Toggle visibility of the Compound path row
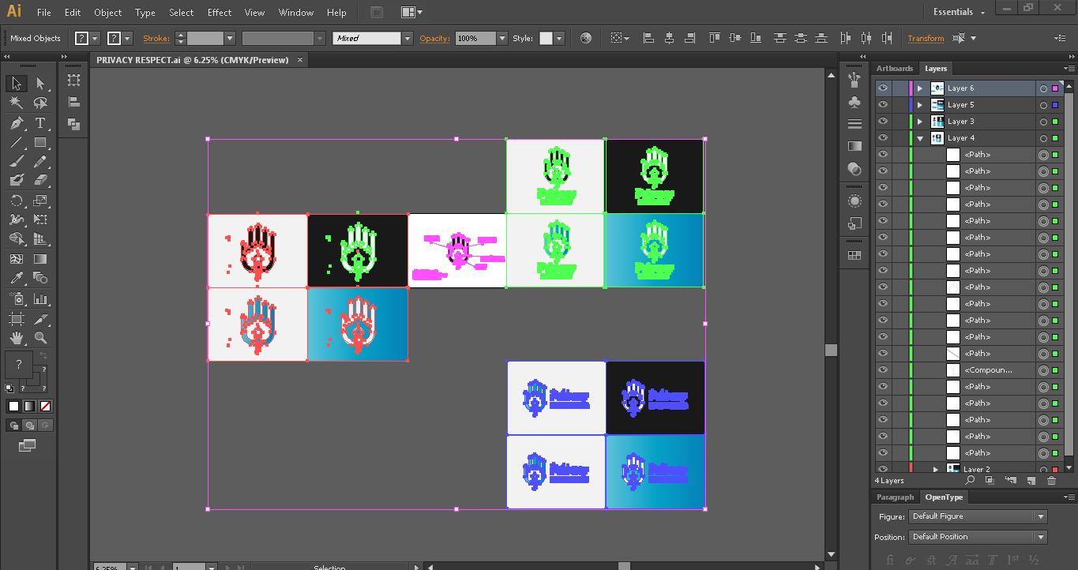1078x570 pixels. pyautogui.click(x=883, y=370)
